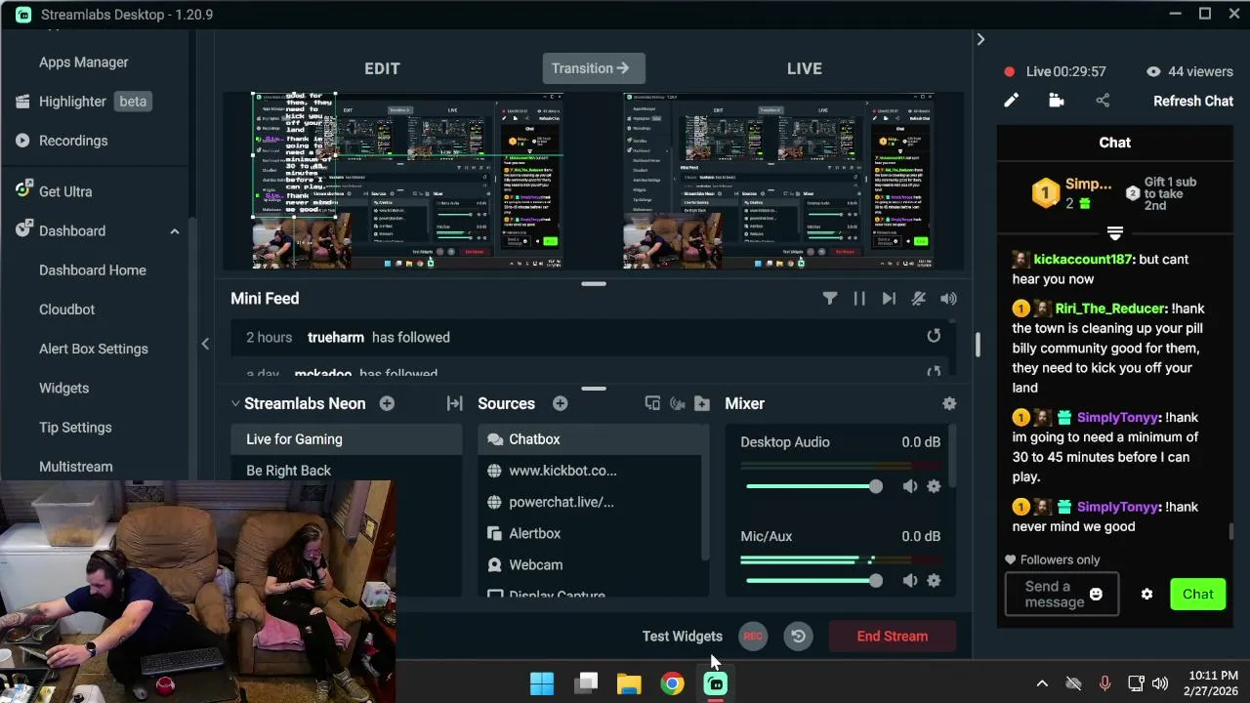The height and width of the screenshot is (703, 1250).
Task: Share the stream with the share icon
Action: point(1103,101)
